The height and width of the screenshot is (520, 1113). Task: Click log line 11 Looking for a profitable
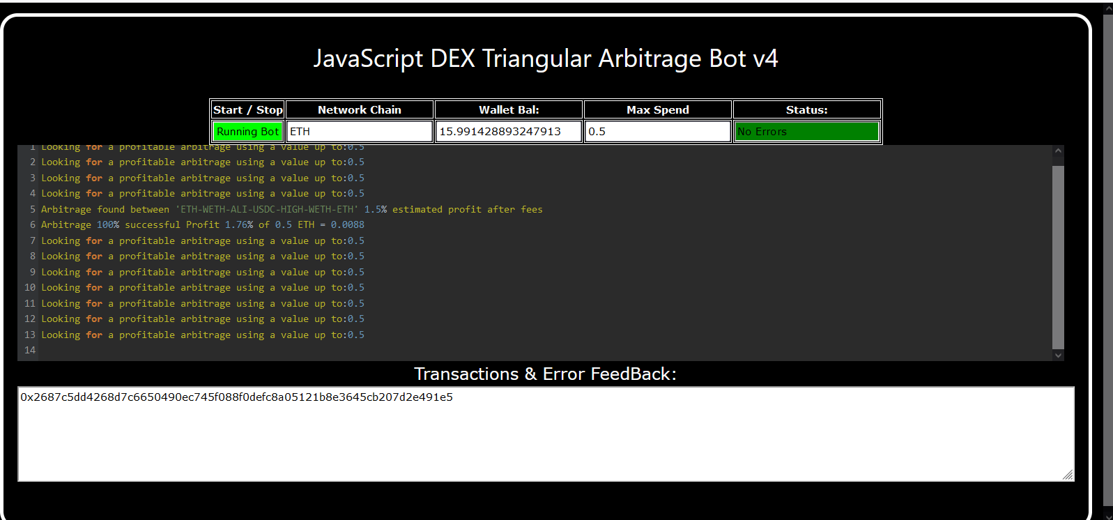tap(203, 303)
